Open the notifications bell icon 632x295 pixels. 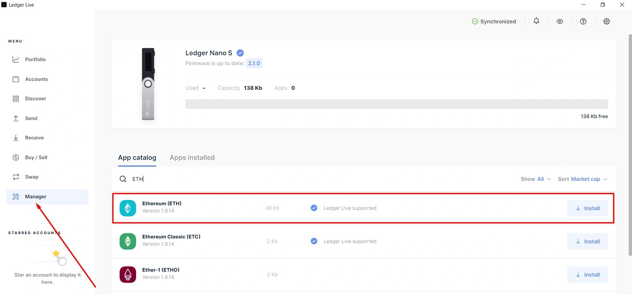click(x=536, y=21)
